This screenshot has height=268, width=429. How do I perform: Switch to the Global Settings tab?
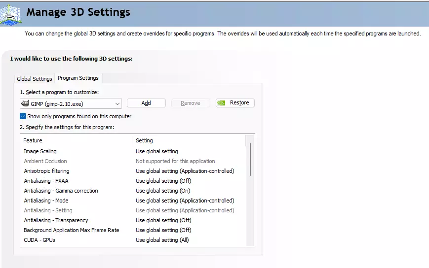[x=35, y=79]
